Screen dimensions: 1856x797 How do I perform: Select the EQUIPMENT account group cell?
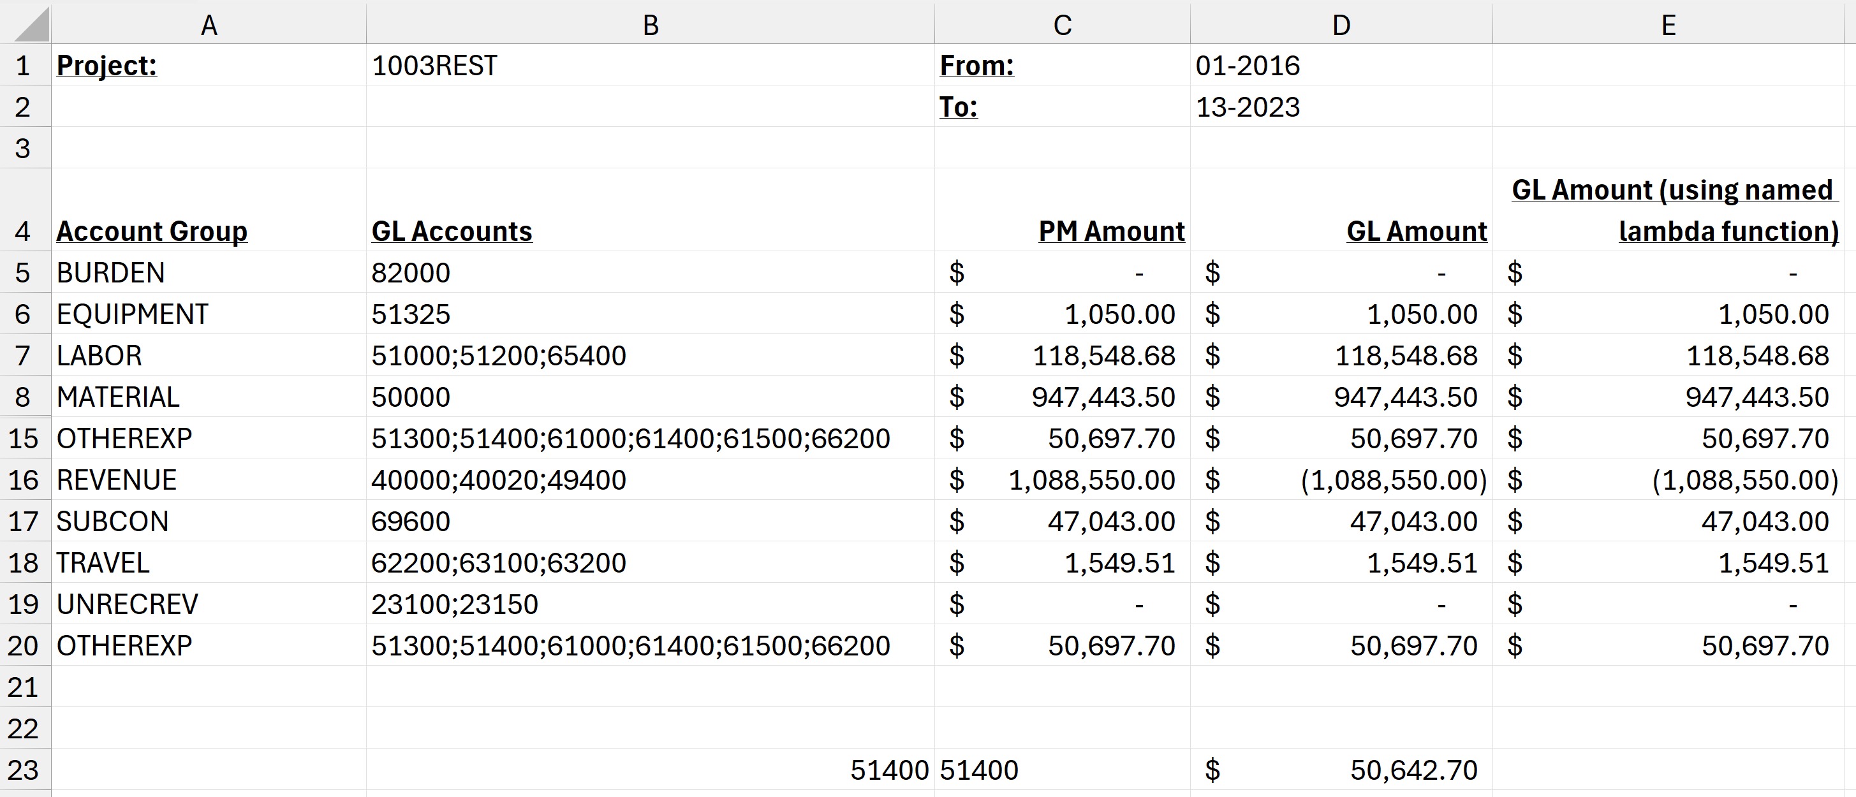tap(209, 313)
